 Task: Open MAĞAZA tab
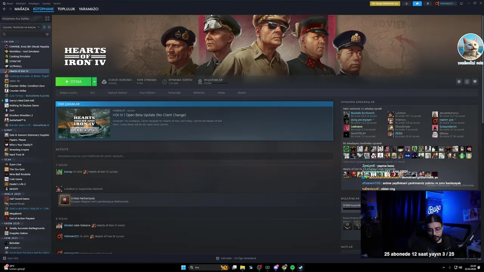pos(22,9)
